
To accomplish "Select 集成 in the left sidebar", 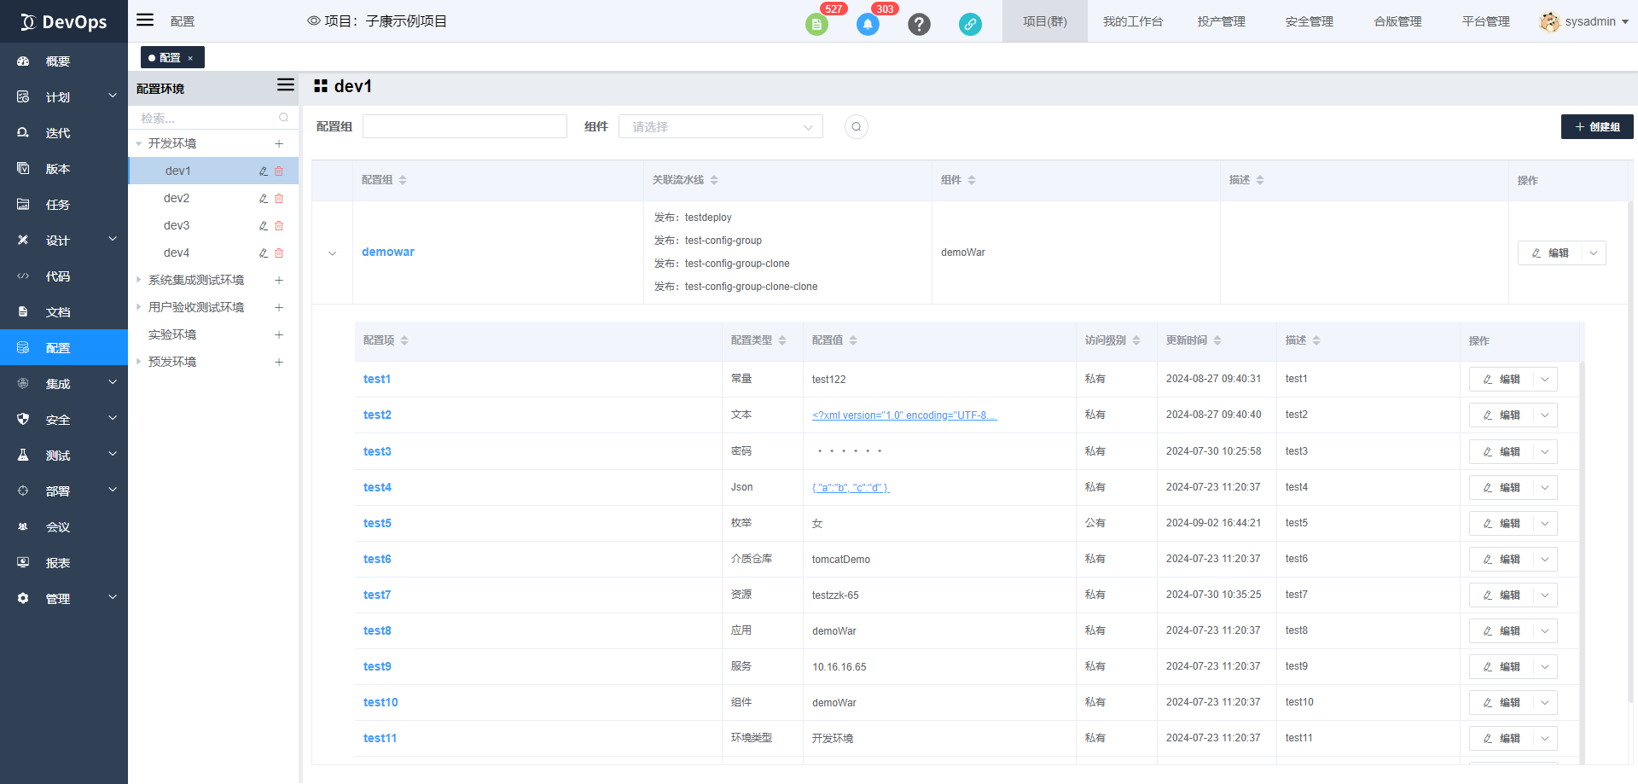I will (x=58, y=384).
